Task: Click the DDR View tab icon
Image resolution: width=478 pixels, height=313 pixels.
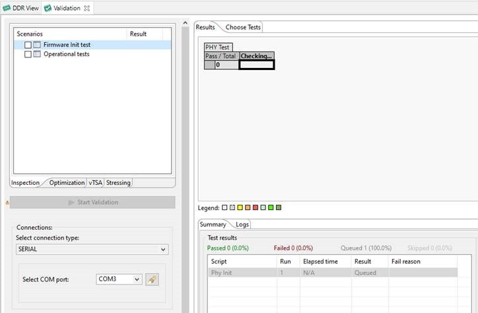Action: pos(7,8)
